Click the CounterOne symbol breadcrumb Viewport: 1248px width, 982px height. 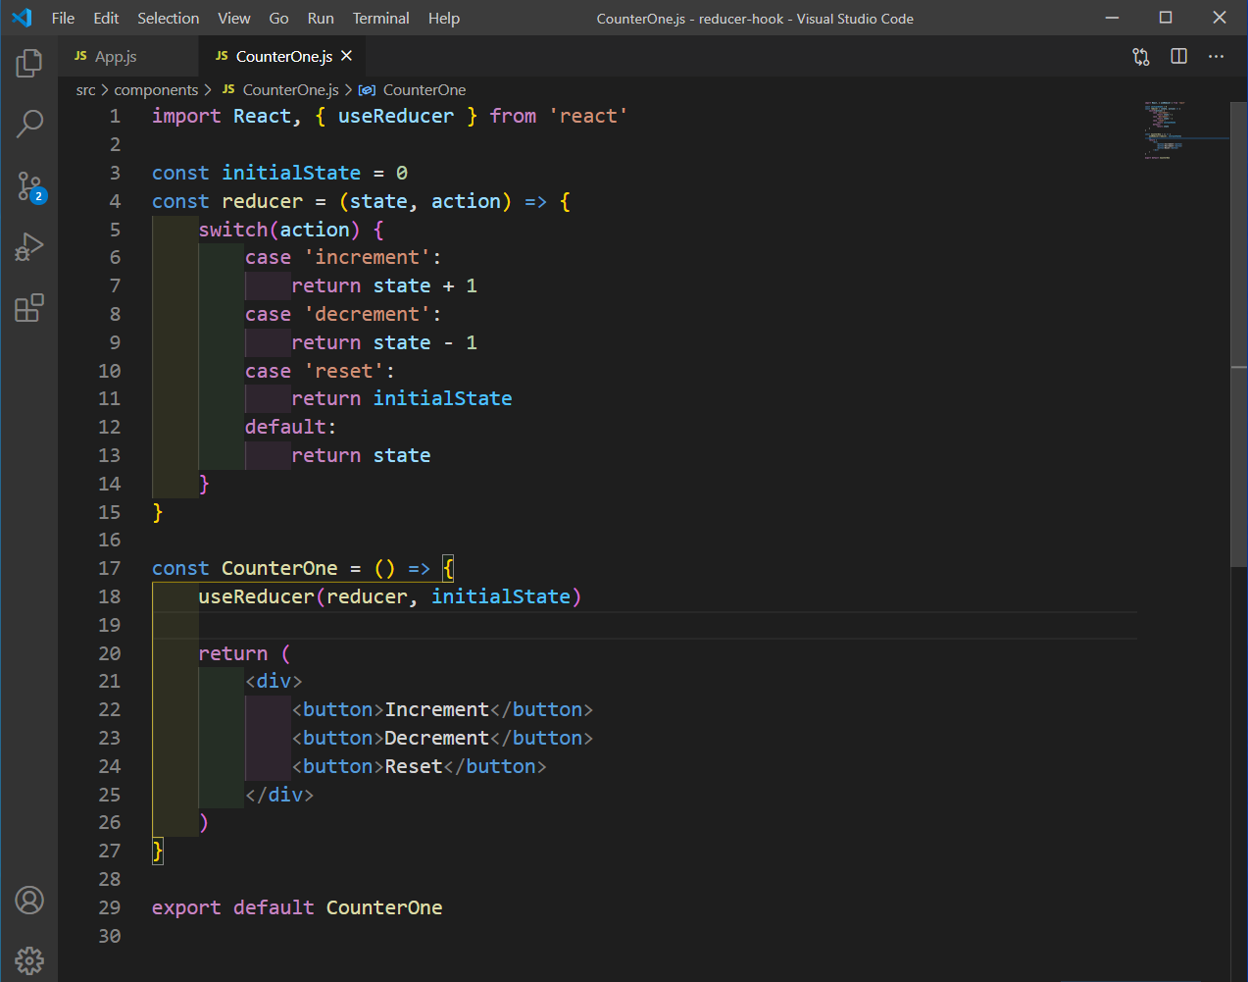coord(424,90)
